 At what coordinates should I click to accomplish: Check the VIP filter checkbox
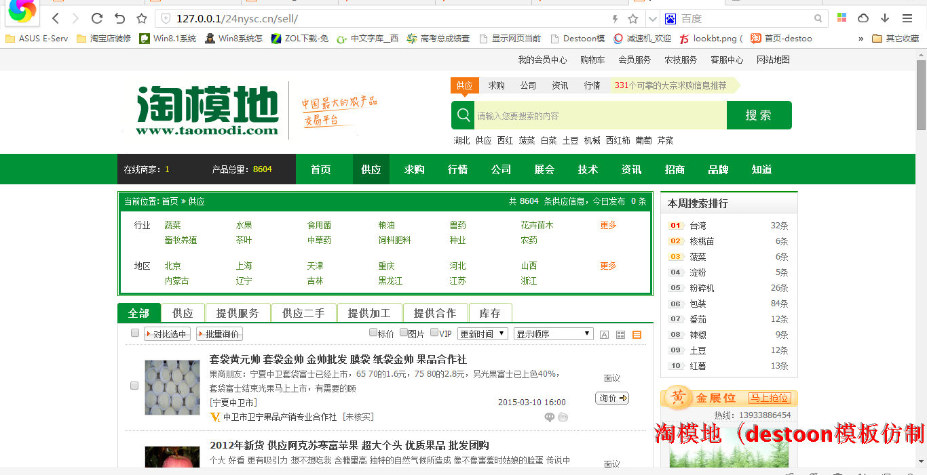[435, 333]
